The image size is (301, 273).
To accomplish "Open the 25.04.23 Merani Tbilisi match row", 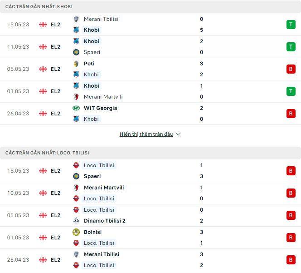I will [150, 260].
